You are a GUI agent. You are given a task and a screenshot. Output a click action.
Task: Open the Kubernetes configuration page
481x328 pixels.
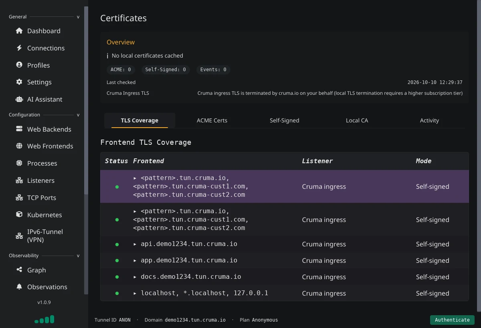click(44, 215)
